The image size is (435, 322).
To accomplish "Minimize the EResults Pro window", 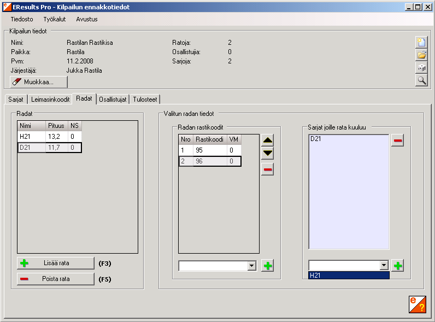I will 409,7.
